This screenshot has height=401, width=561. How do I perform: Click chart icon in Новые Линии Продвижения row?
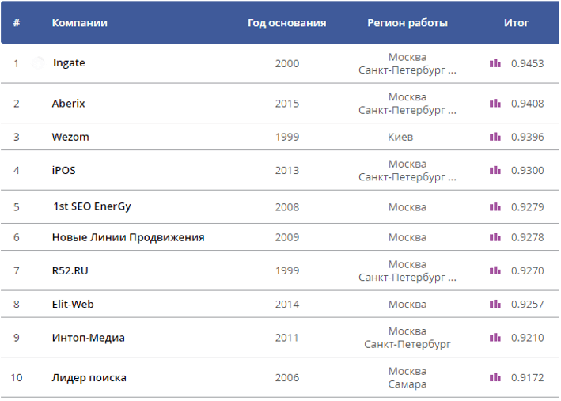tap(495, 237)
